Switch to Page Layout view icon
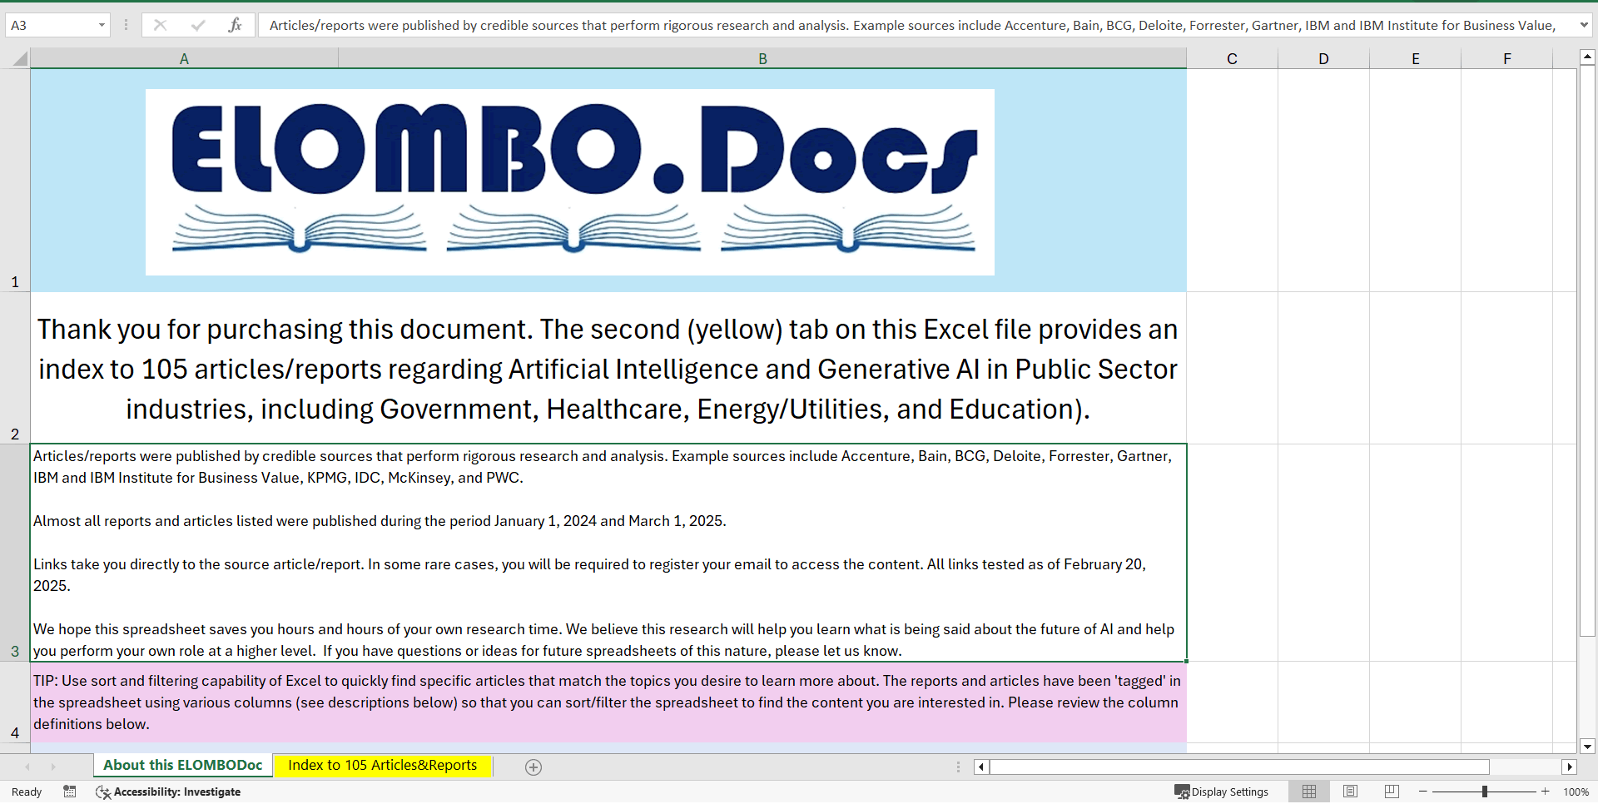Screen dimensions: 1598x804 click(1350, 792)
